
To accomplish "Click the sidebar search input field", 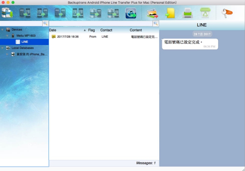I will tap(21, 24).
